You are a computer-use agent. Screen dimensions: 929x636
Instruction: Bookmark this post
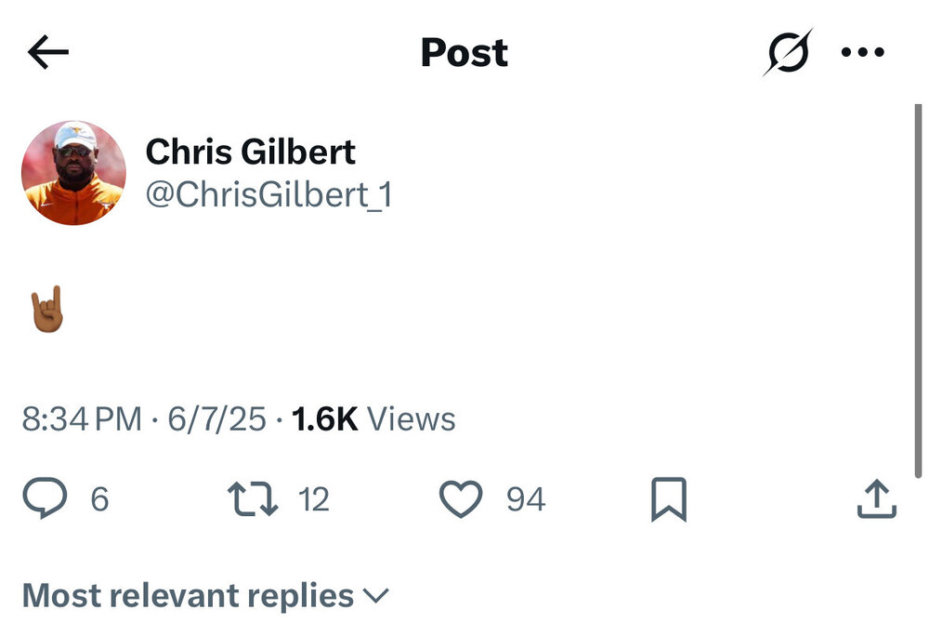(x=669, y=499)
